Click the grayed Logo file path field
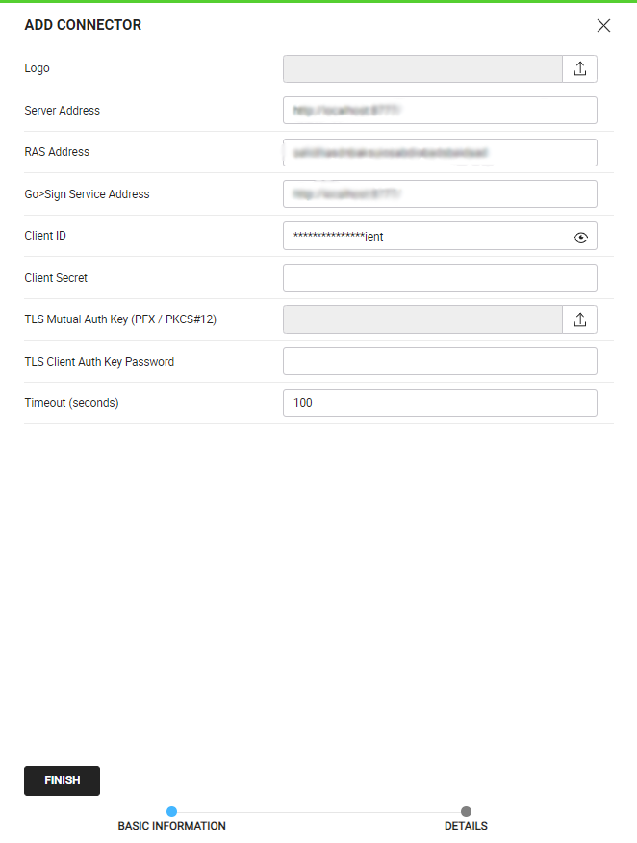The height and width of the screenshot is (843, 637). click(422, 68)
